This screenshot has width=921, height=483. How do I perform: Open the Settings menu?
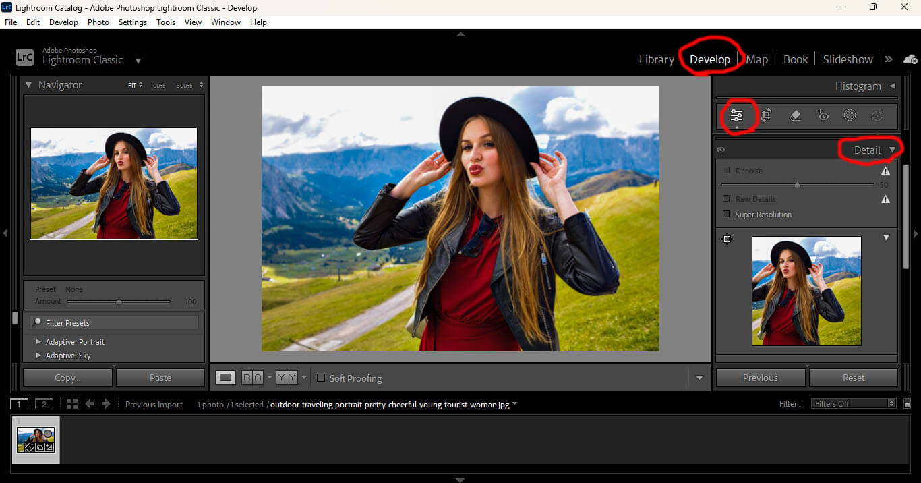[132, 22]
